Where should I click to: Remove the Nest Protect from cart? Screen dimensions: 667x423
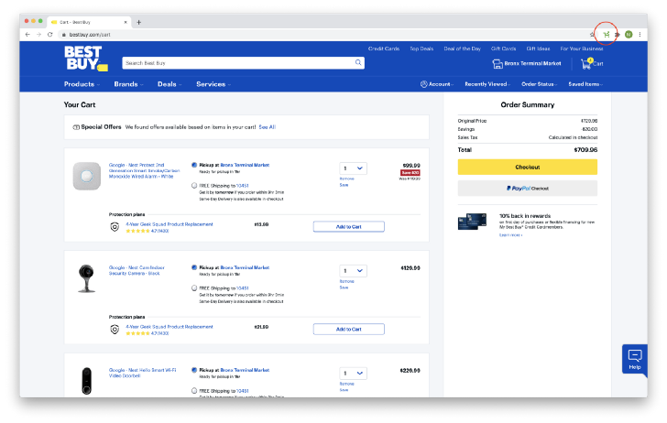346,179
